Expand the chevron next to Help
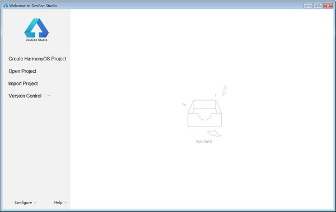Image resolution: width=336 pixels, height=212 pixels. click(x=66, y=202)
